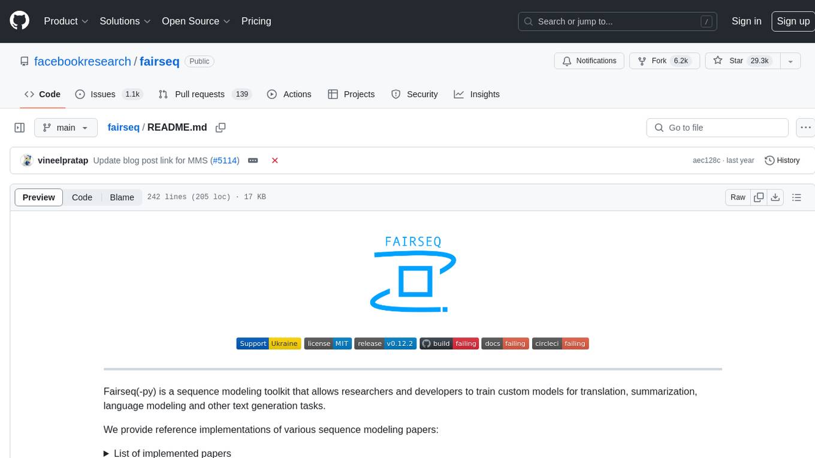The height and width of the screenshot is (458, 815).
Task: Open GitHub homepage via octocat logo
Action: [19, 21]
